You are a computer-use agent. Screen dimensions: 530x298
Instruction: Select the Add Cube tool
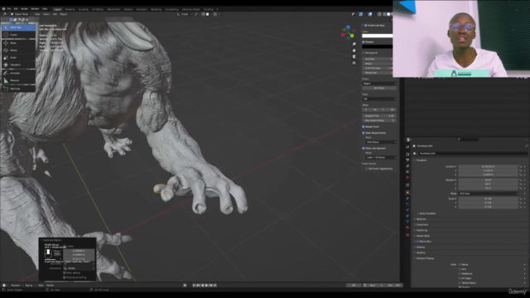pos(18,89)
